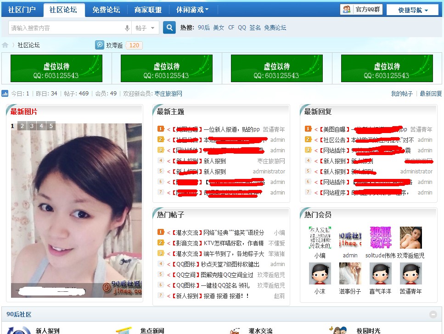
Task: Expand the 快捷导航 dropdown
Action: 413,10
